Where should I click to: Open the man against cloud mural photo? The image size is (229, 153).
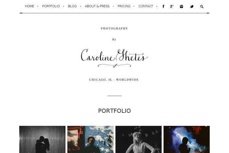tap(90, 139)
